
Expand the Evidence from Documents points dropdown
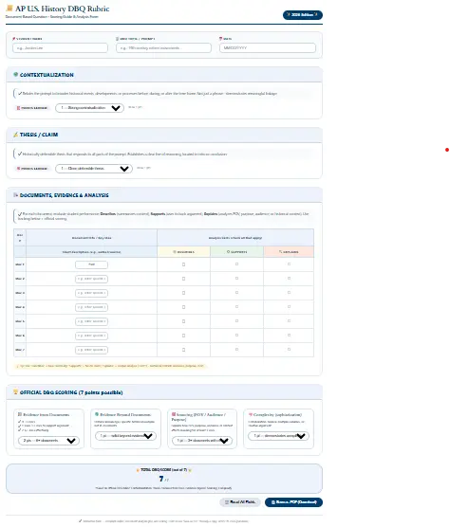[48, 441]
